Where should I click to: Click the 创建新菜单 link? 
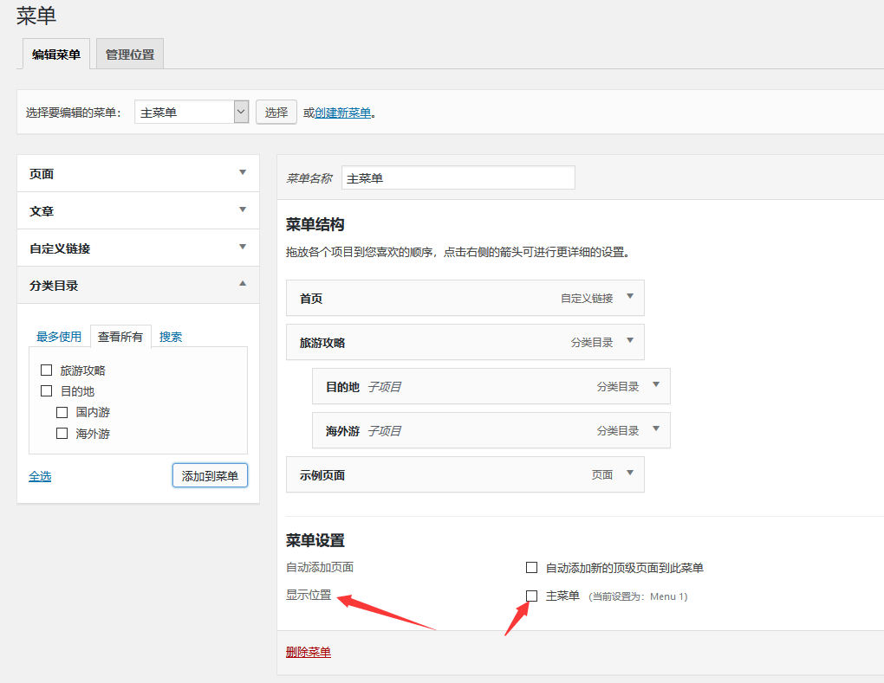343,113
